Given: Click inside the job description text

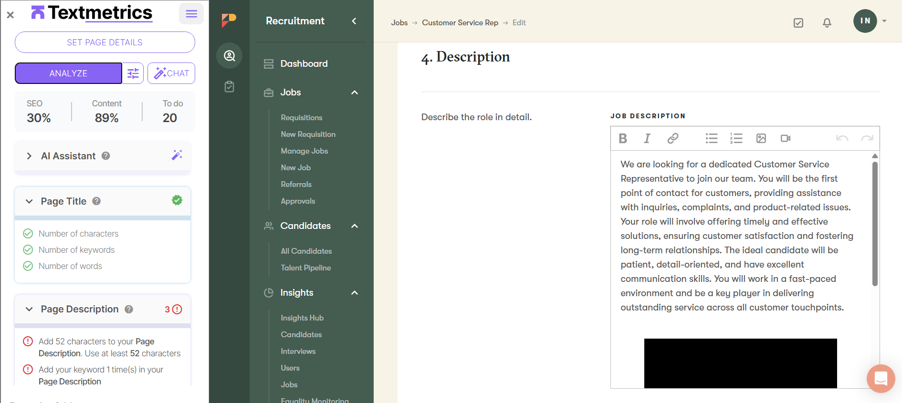Looking at the screenshot, I should 735,236.
